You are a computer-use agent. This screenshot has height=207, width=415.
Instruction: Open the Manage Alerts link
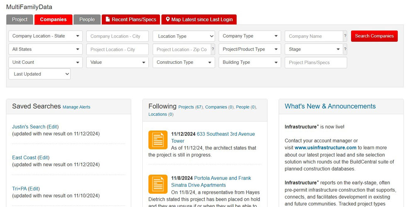76,107
